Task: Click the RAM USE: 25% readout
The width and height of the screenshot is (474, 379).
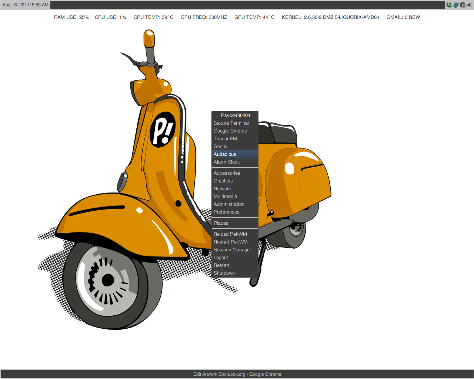Action: (71, 17)
